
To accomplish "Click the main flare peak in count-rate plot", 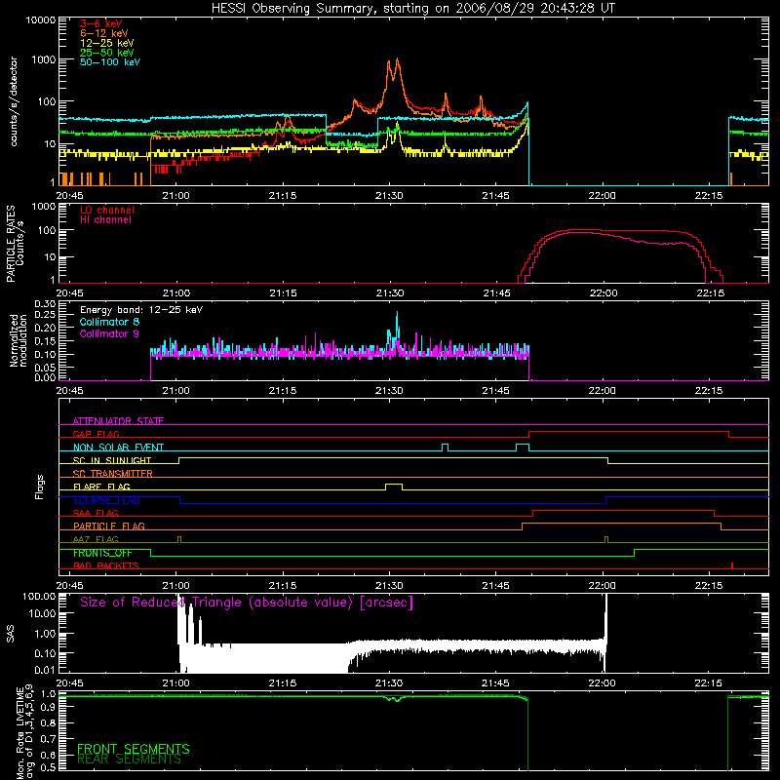I will (397, 61).
